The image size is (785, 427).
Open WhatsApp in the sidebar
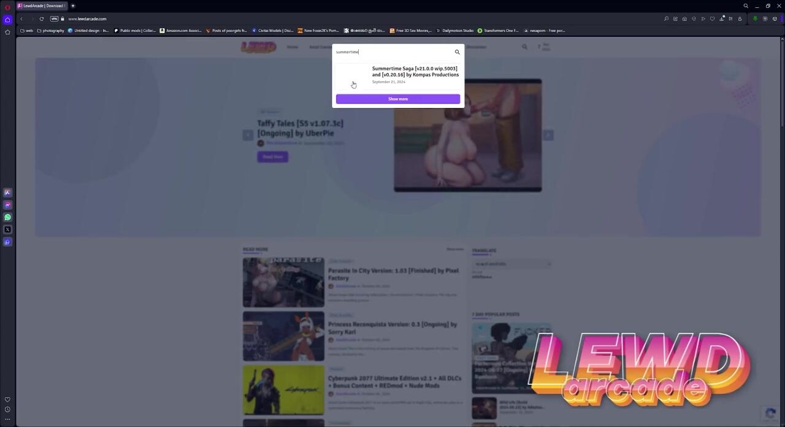click(x=7, y=217)
